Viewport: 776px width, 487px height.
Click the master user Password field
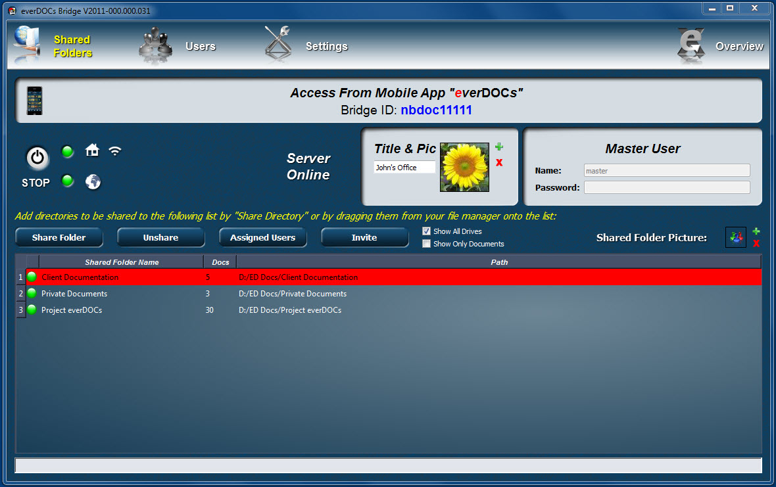click(667, 187)
